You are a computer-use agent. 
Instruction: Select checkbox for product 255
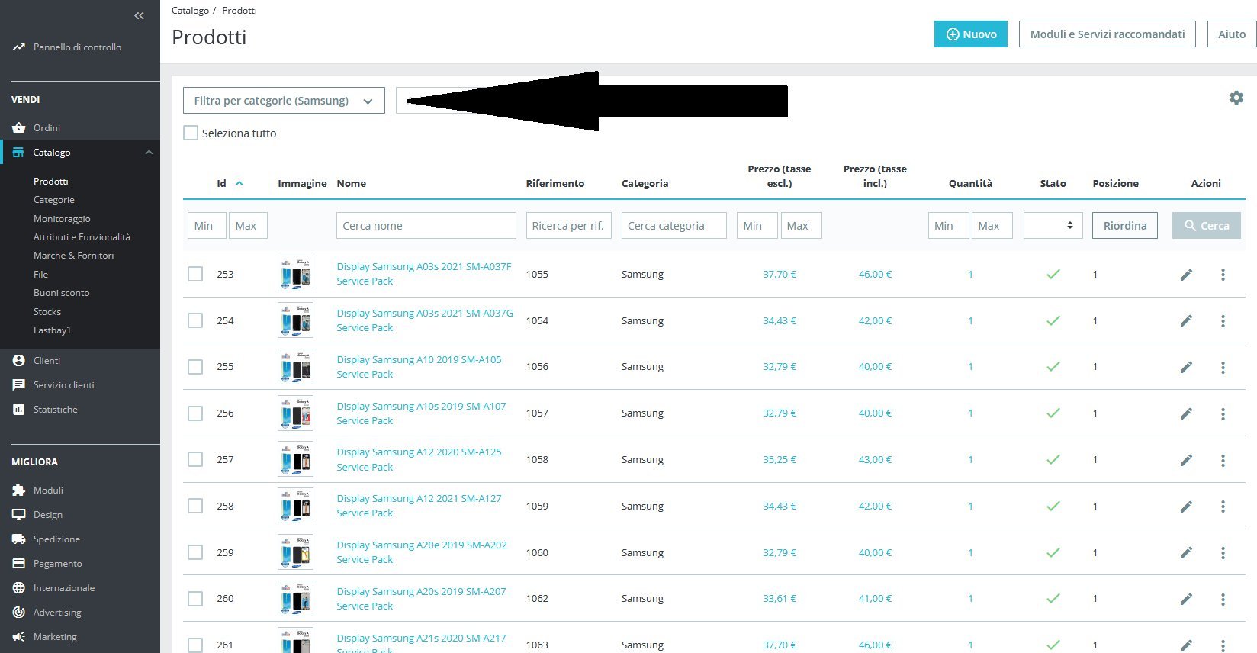click(195, 367)
